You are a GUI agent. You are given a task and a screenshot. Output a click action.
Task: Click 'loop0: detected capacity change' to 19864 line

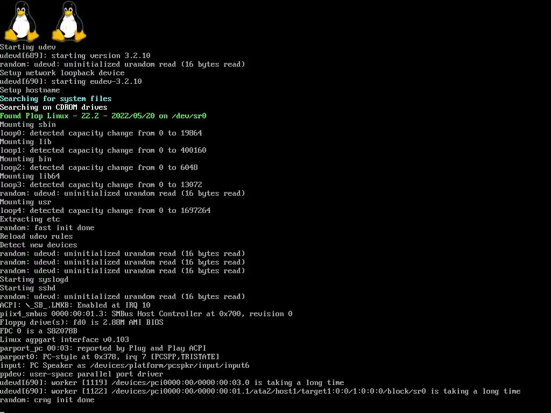[x=101, y=133]
